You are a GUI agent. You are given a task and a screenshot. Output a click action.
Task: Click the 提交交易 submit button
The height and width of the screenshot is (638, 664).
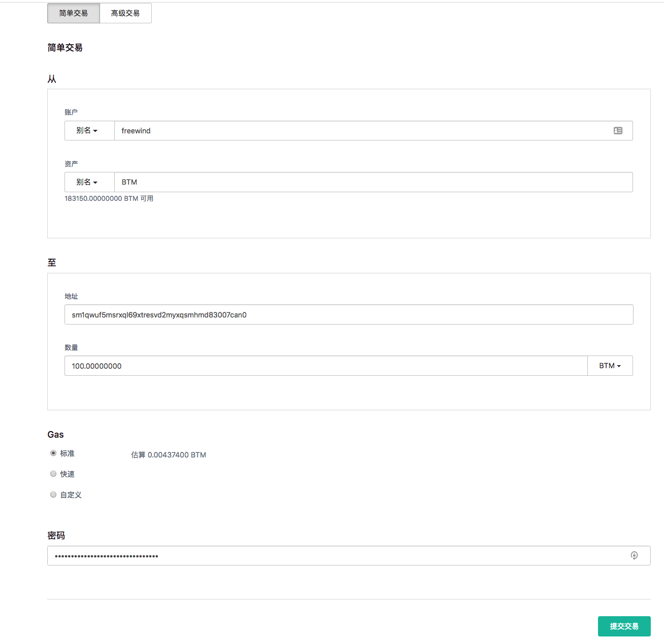click(x=624, y=626)
